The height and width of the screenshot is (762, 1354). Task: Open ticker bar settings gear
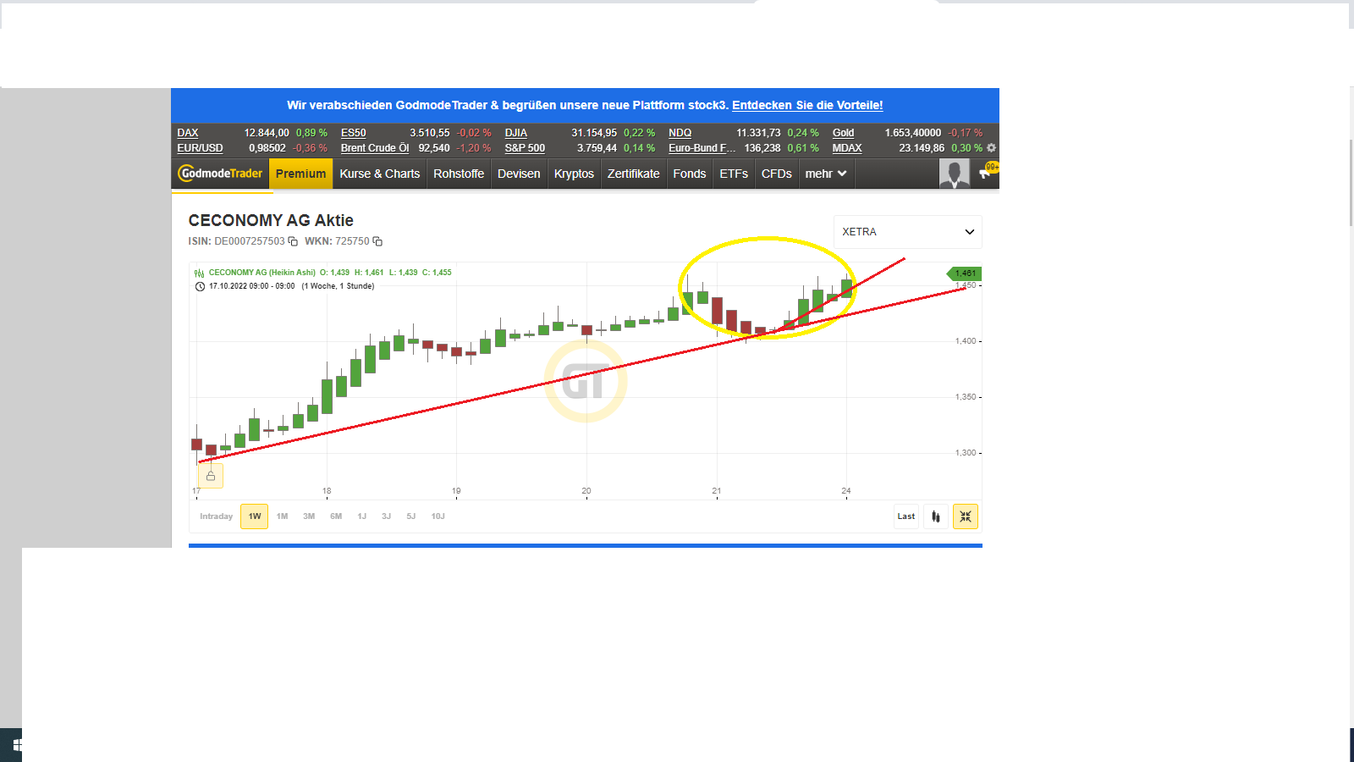tap(991, 148)
